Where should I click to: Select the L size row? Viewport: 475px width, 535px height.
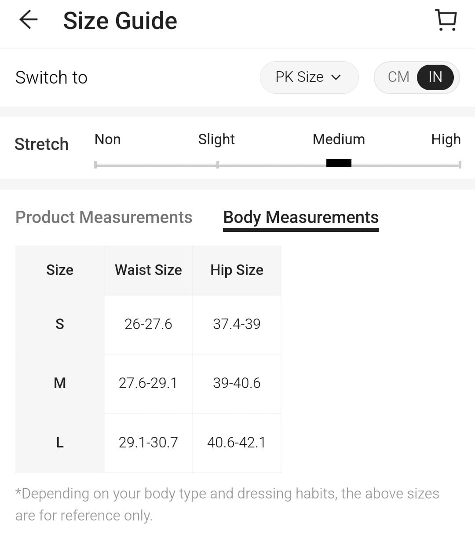click(60, 442)
